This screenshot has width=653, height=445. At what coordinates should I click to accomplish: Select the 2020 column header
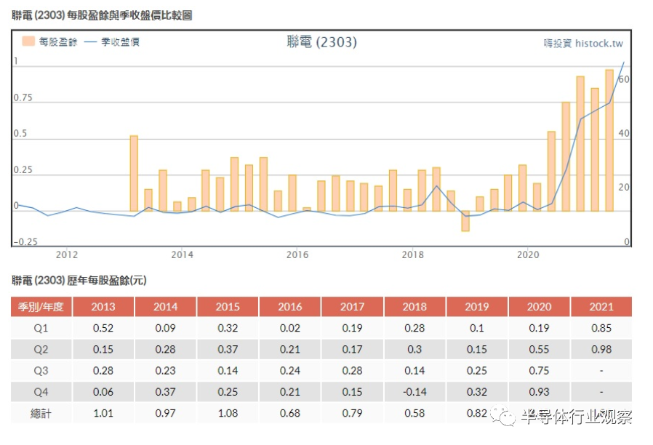point(539,307)
